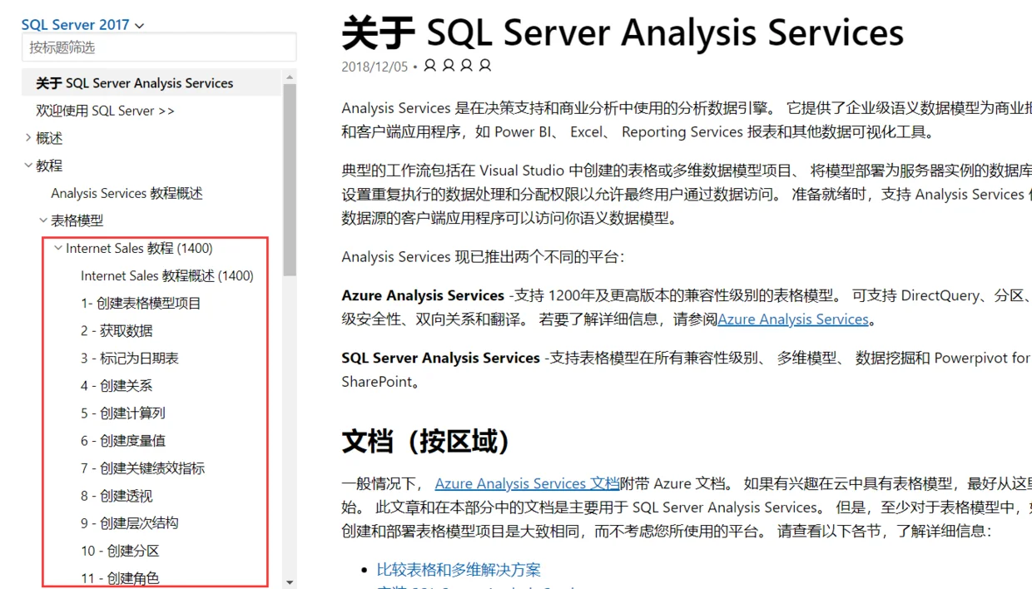Screen dimensions: 1032x589
Task: Go to 1- 创建表格模型项目
Action: [x=141, y=303]
